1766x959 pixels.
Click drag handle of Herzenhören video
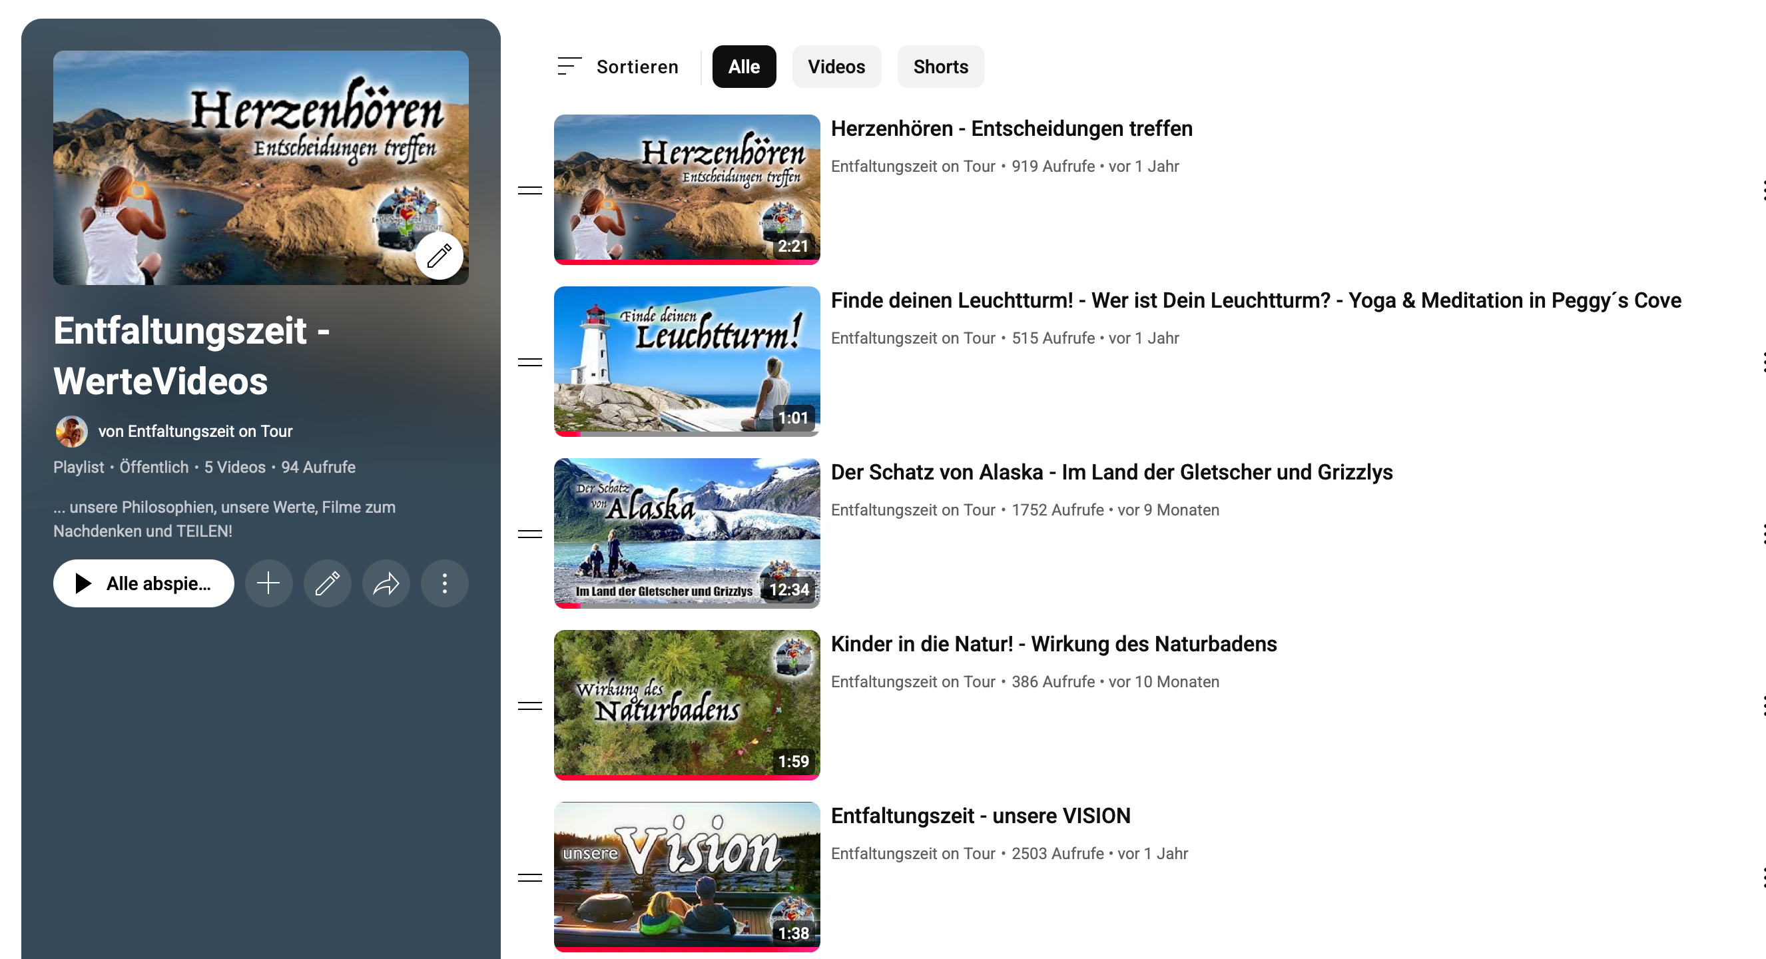(529, 190)
